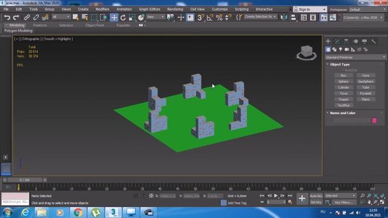Click the Plane primitive button
Viewport: 388px width, 218px height.
pos(366,99)
